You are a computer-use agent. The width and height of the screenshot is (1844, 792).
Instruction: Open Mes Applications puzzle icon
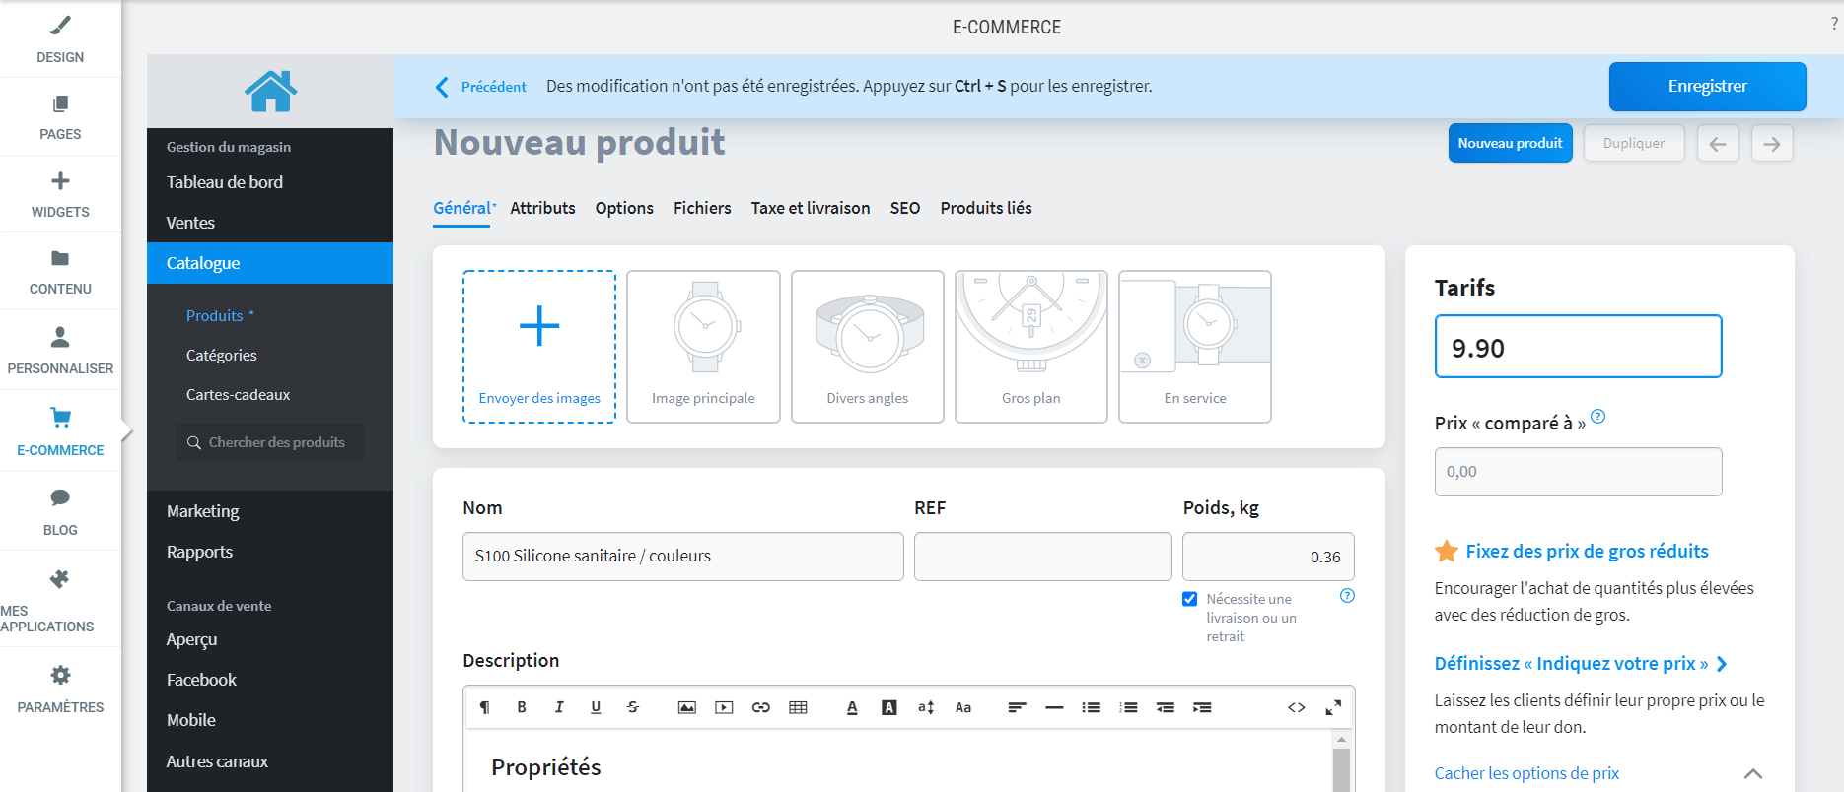click(x=60, y=578)
